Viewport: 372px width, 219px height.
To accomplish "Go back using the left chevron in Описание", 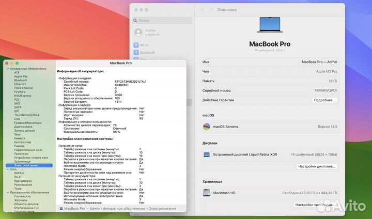I will [202, 10].
